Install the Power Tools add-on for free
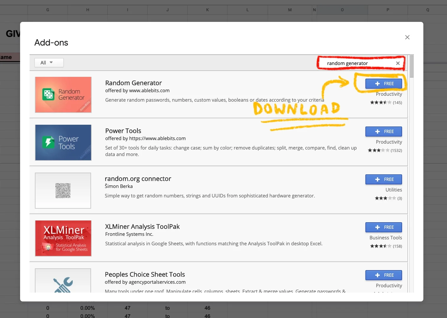 coord(383,132)
